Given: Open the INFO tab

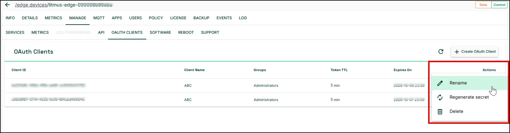Looking at the screenshot, I should click(10, 18).
